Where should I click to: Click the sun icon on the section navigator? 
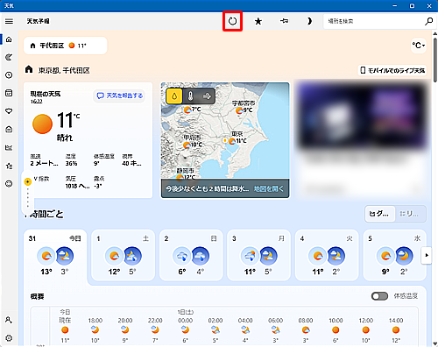28,182
